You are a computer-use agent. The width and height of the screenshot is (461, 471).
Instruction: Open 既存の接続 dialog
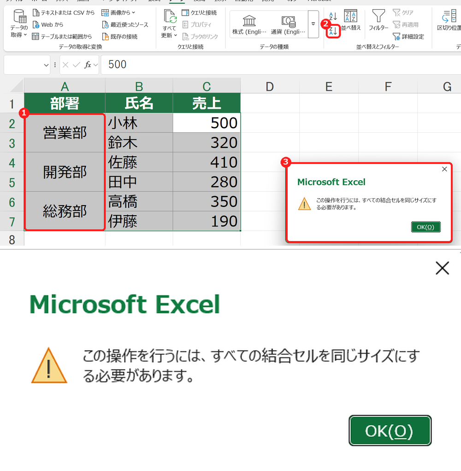point(119,37)
